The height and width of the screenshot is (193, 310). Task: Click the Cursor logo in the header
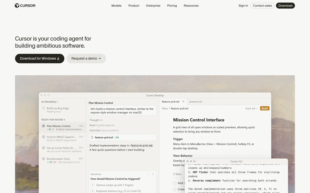(25, 5)
